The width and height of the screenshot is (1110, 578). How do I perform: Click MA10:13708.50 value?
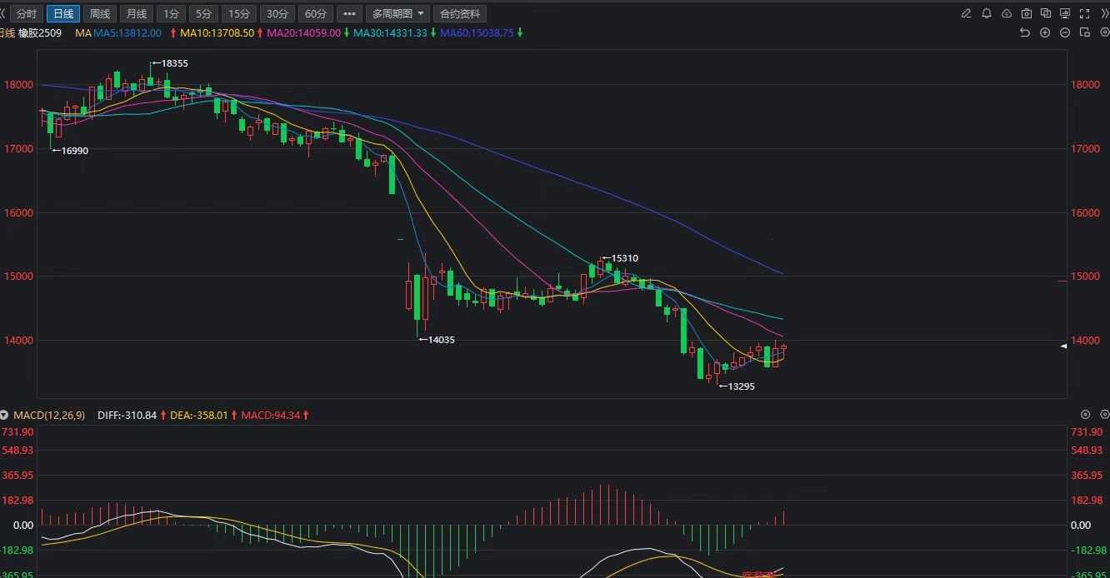pyautogui.click(x=217, y=32)
